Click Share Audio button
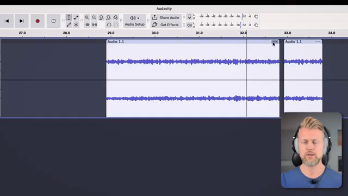Image resolution: width=348 pixels, height=196 pixels. tap(166, 17)
